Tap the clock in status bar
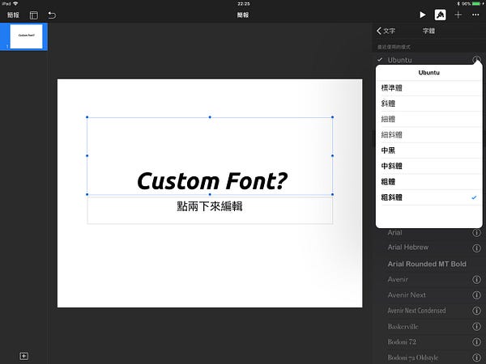 pos(243,4)
